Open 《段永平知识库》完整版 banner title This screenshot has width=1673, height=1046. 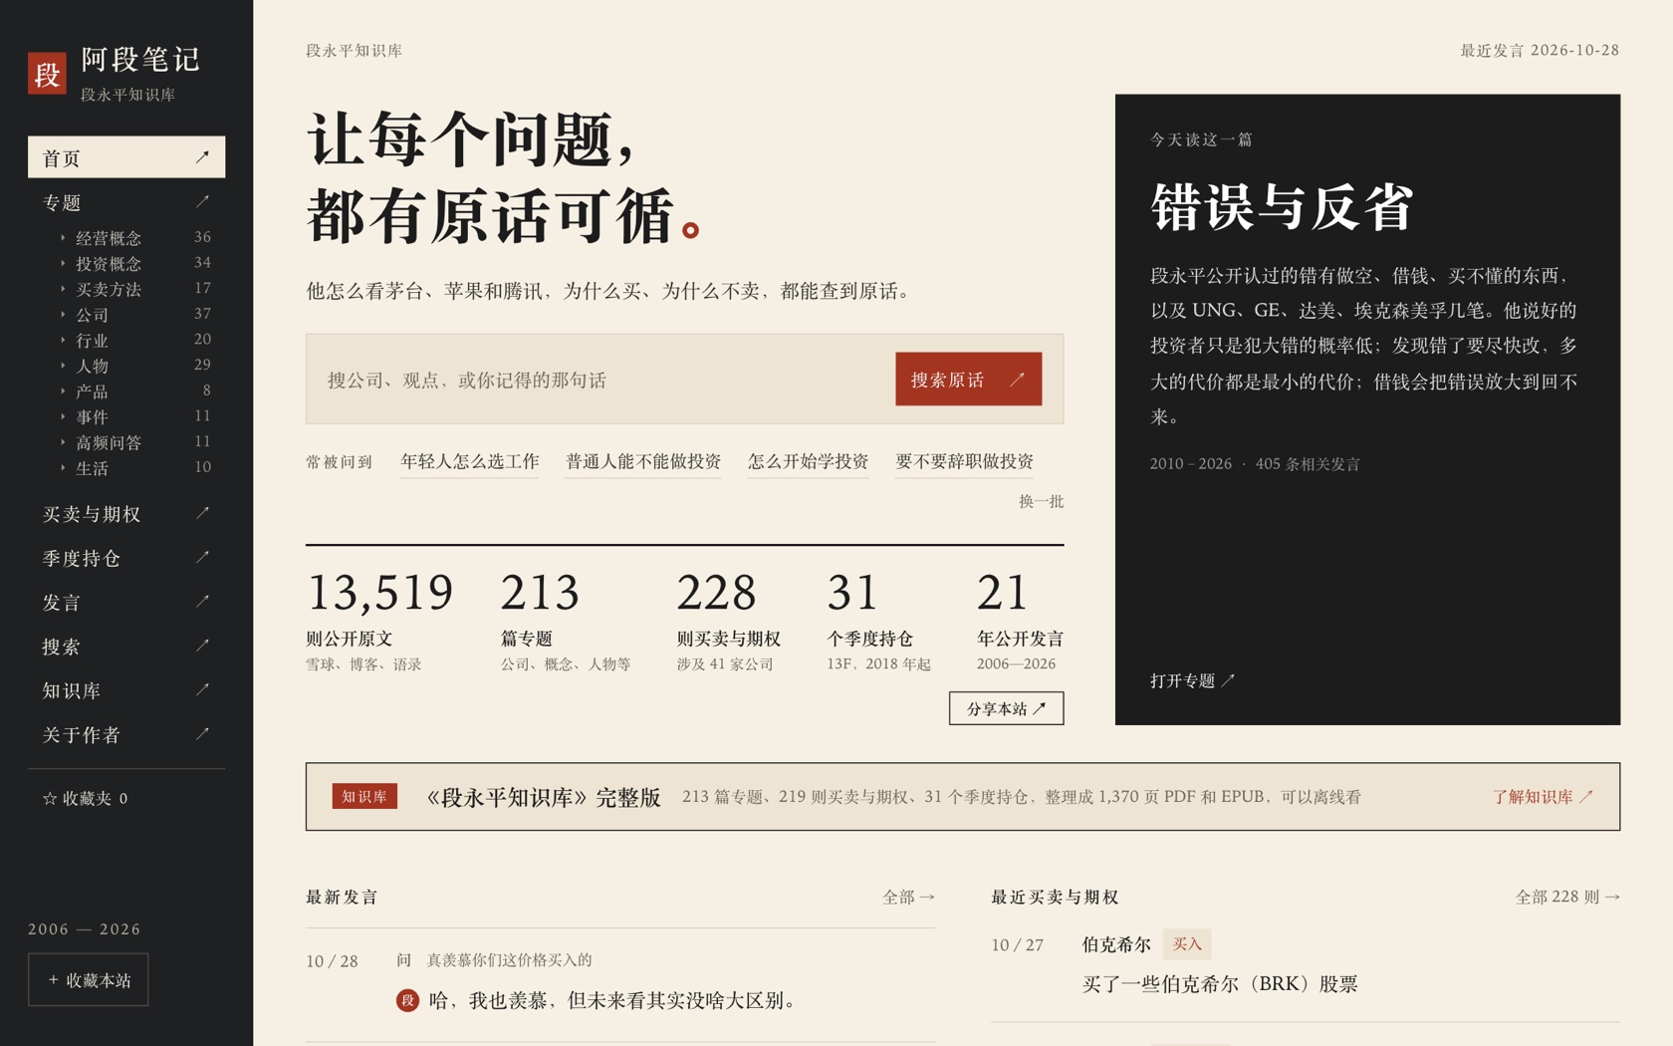coord(543,797)
